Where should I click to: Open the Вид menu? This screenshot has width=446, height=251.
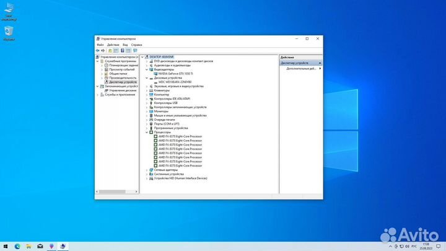[125, 45]
